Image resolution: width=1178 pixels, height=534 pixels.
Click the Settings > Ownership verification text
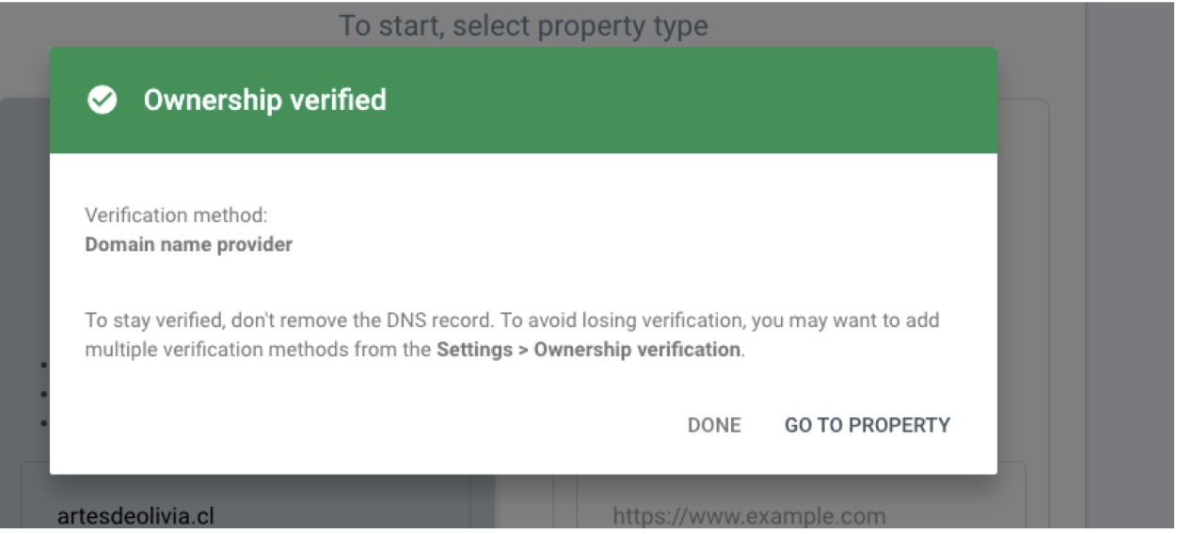pyautogui.click(x=590, y=351)
